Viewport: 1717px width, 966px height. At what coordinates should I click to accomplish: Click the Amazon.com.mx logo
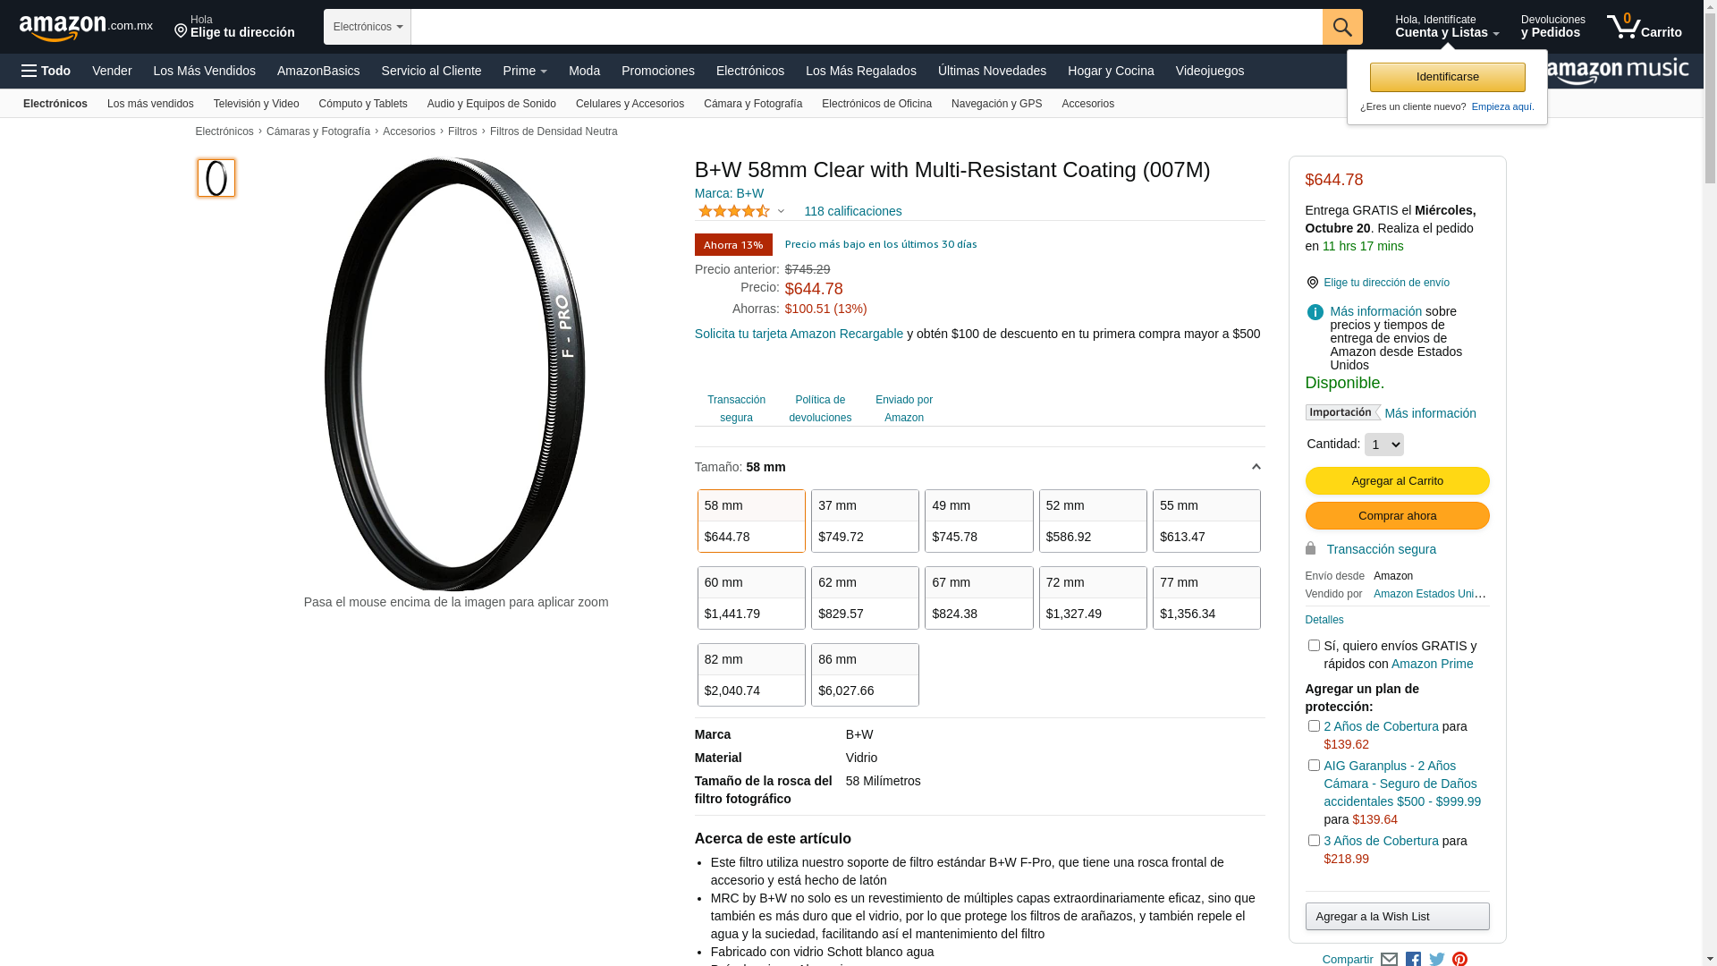[x=86, y=28]
